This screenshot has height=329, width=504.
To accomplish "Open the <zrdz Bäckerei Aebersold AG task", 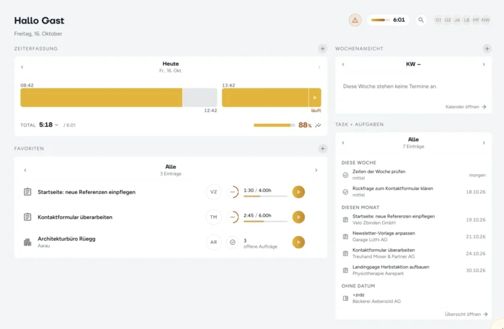I will 413,298.
